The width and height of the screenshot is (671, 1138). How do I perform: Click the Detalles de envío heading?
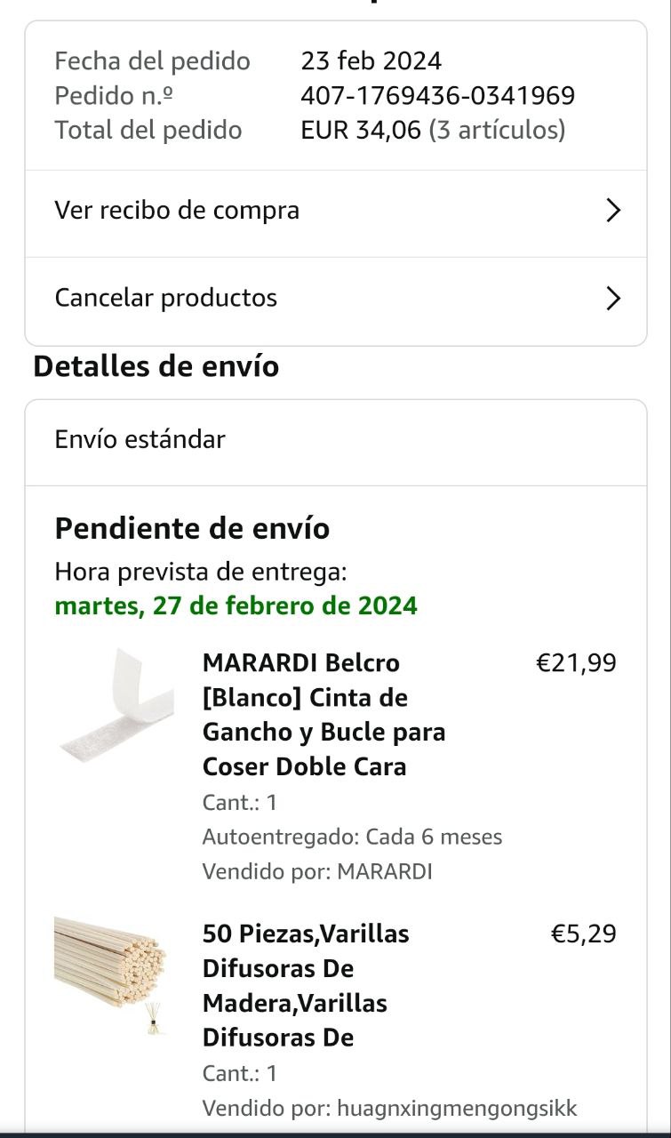[x=156, y=366]
